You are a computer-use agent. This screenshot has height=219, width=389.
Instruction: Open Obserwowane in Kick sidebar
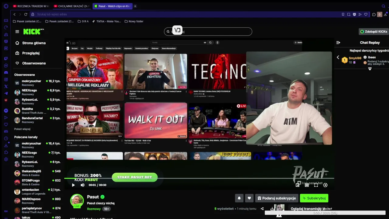coord(30,63)
